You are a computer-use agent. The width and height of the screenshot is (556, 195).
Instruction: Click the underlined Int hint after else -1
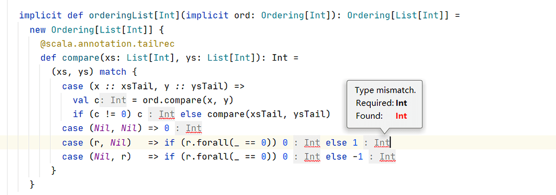(x=388, y=157)
